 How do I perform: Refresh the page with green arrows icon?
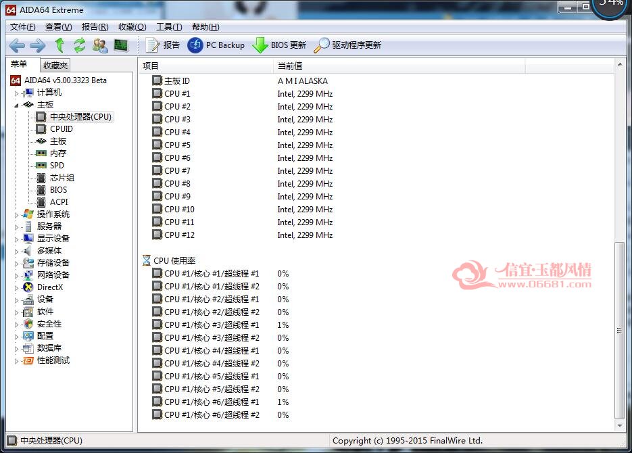[79, 45]
